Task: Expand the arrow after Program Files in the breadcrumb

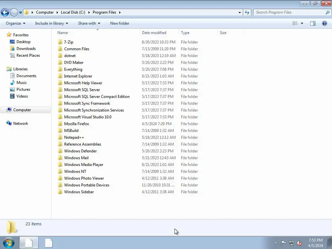Action: coord(120,13)
